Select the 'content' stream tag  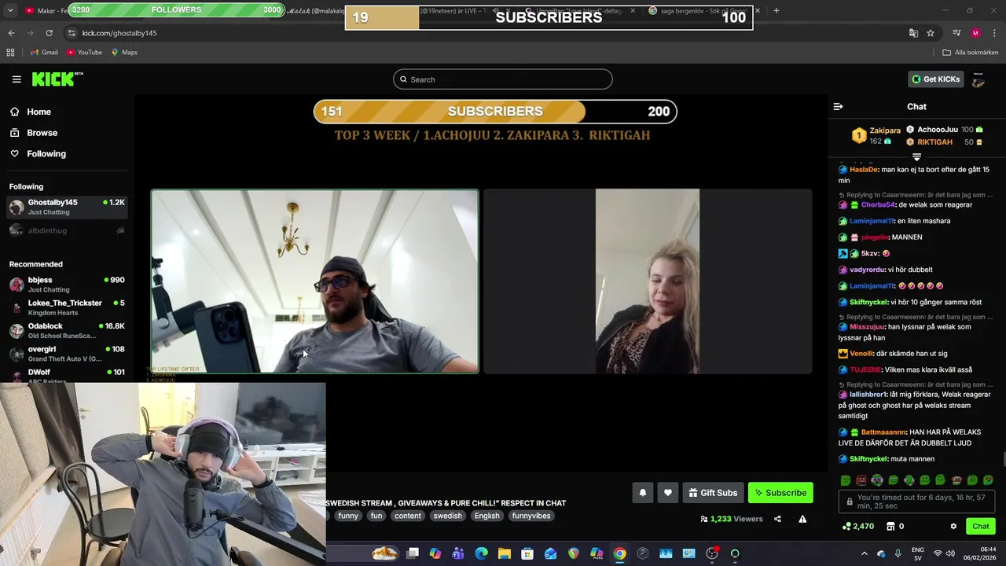pos(408,516)
